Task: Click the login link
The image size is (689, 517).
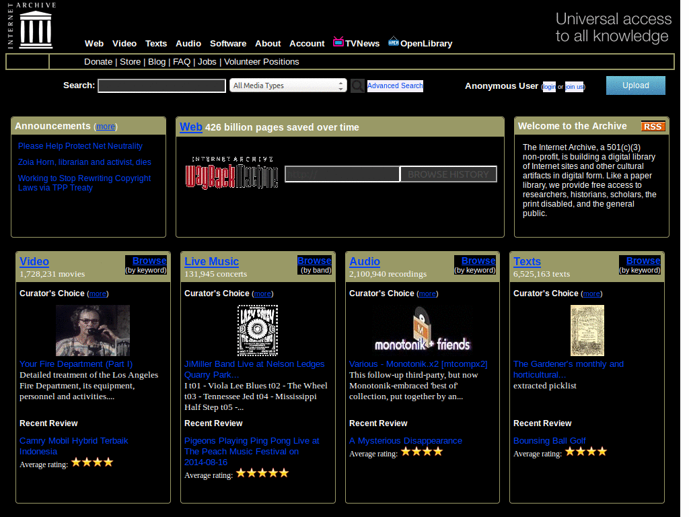Action: (549, 87)
